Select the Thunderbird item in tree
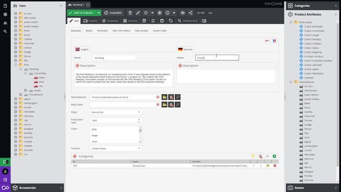 point(36,95)
